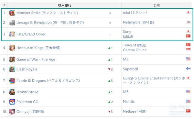Viewport: 194px width, 119px height.
Task: Click the Niantic company link
Action: [x=129, y=102]
